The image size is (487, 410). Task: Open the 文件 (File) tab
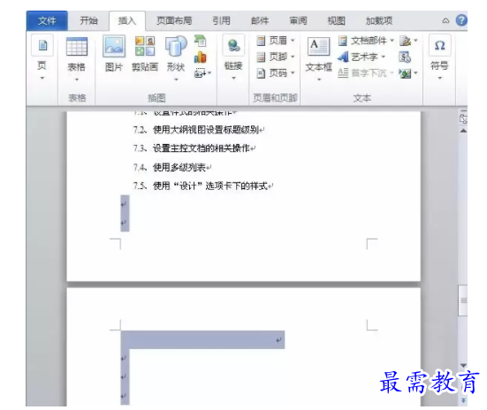pos(47,21)
